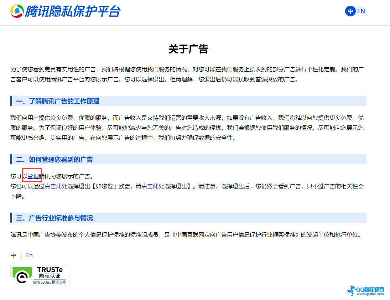The image size is (390, 300).
Task: Click the Tencent privacy platform logo icon
Action: 17,11
